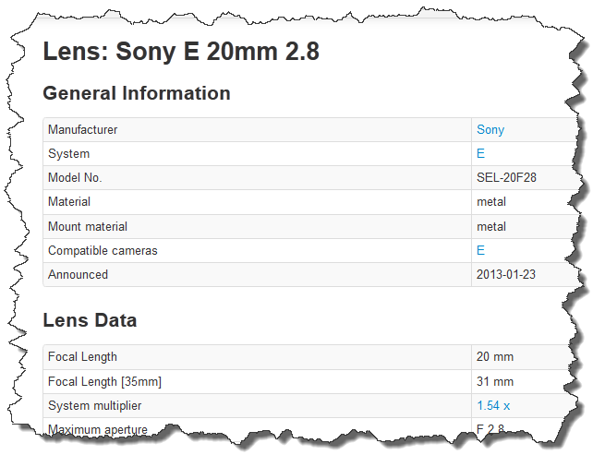Select the 2013-01-23 announced date
This screenshot has width=605, height=467.
pyautogui.click(x=506, y=274)
